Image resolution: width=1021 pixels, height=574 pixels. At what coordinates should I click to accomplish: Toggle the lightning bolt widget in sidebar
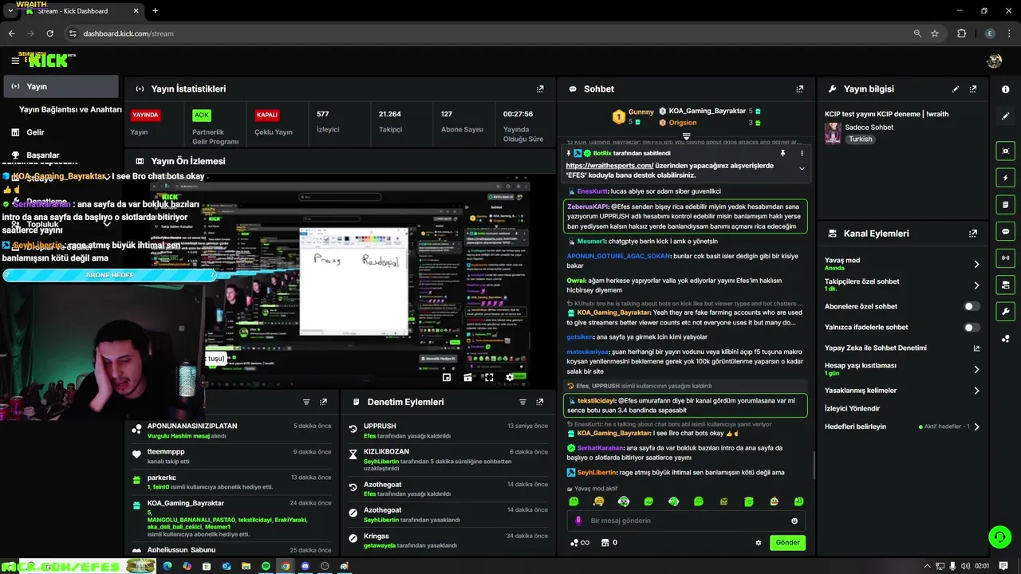[1005, 178]
